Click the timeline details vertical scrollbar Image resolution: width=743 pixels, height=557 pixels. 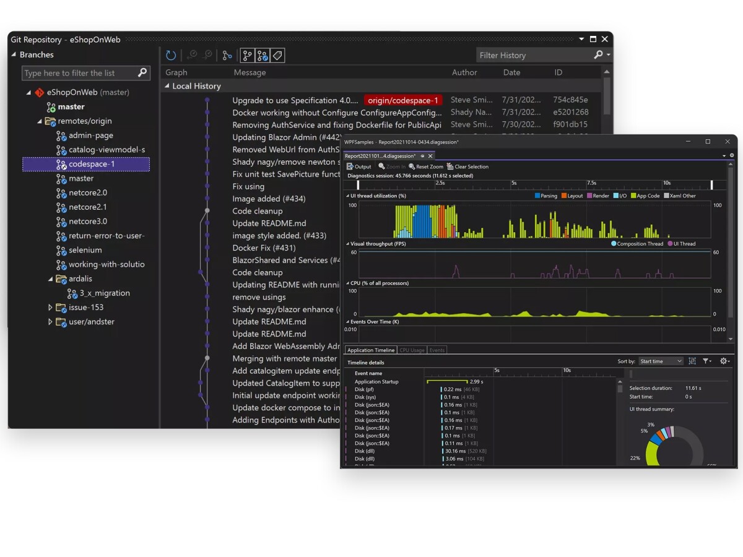coord(620,421)
